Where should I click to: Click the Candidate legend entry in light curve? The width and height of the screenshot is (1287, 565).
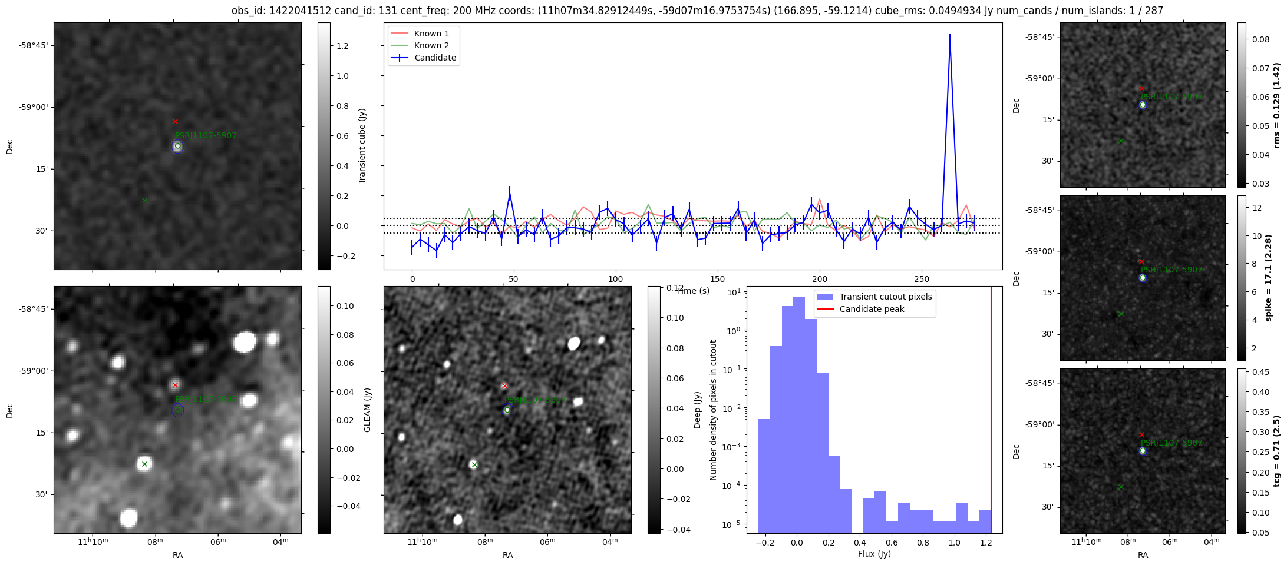tap(435, 58)
